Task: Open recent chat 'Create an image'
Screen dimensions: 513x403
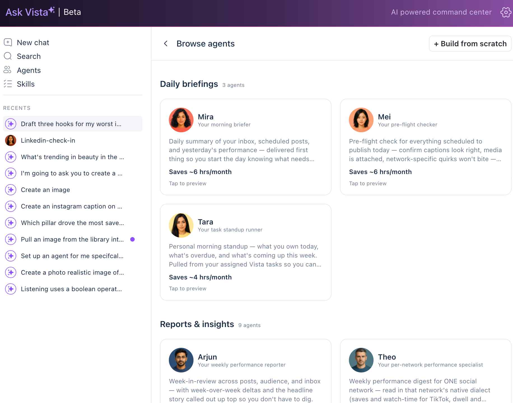Action: pos(73,190)
